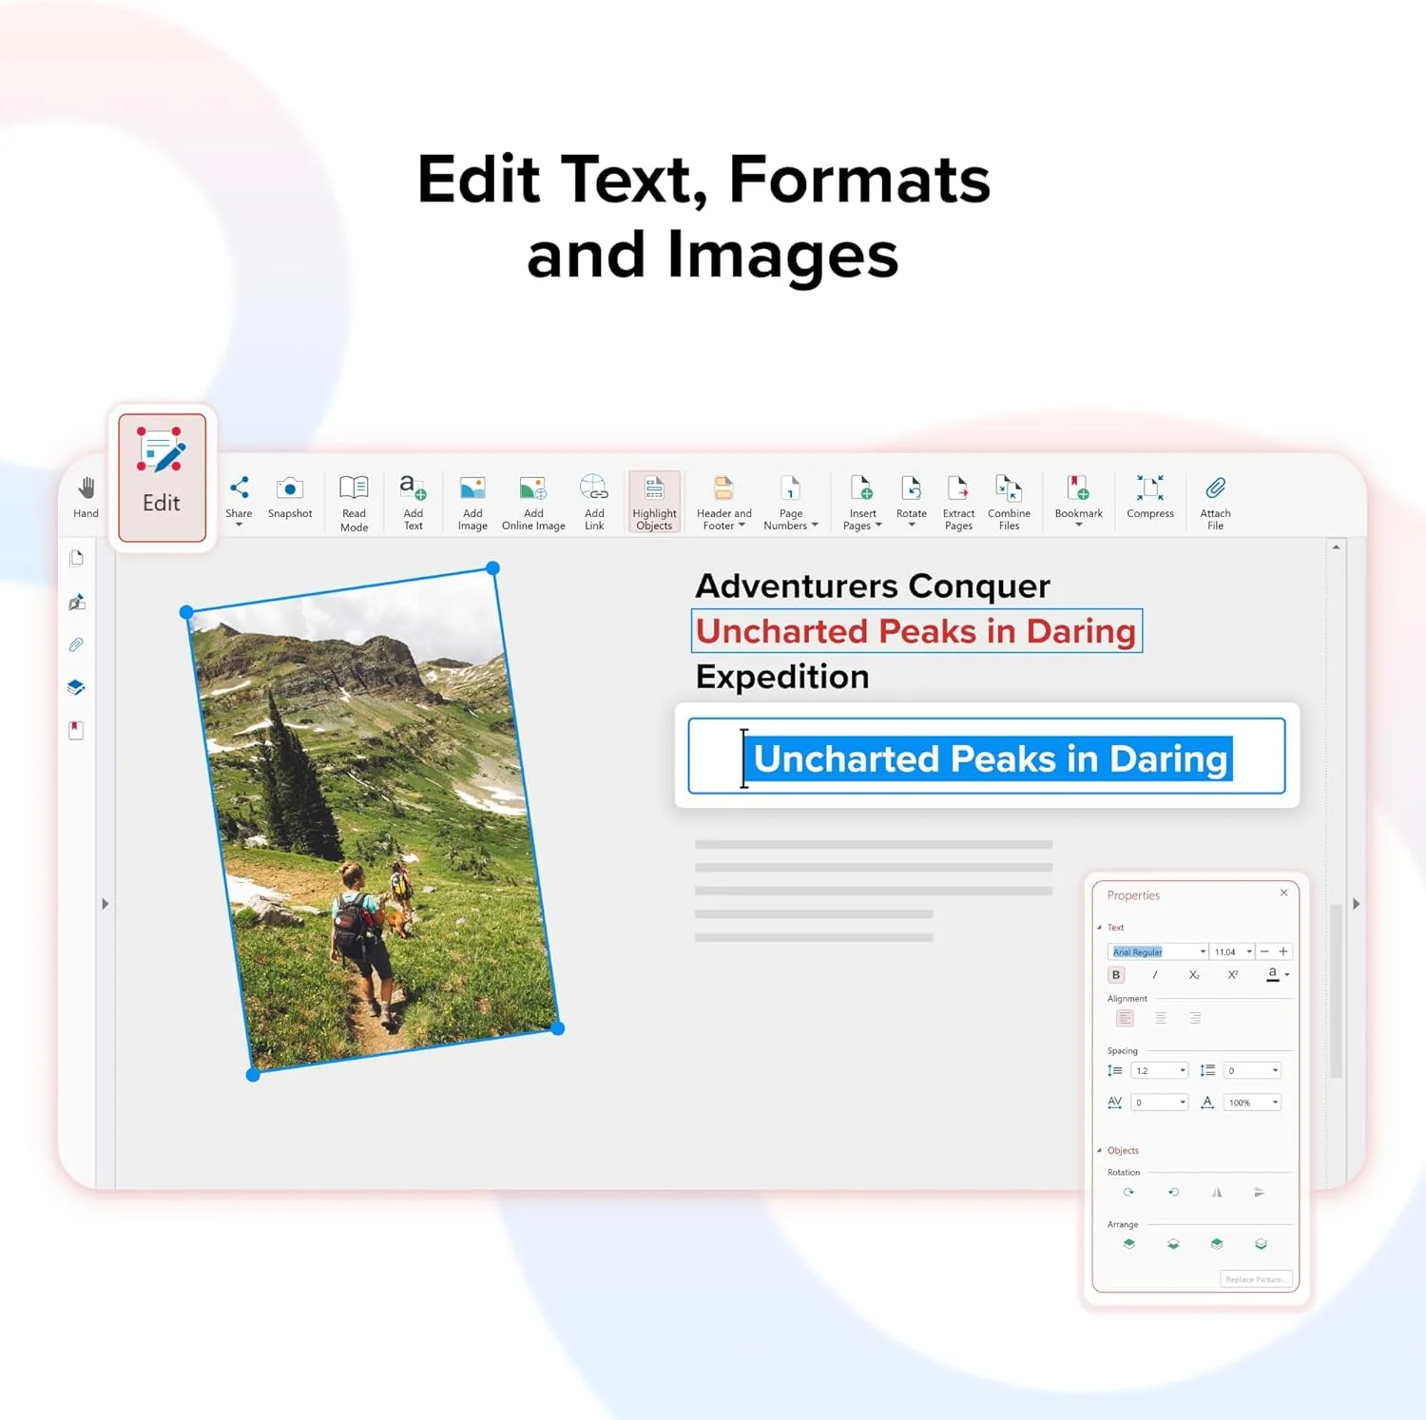Switch to the Edit mode
The image size is (1426, 1420).
pyautogui.click(x=161, y=475)
